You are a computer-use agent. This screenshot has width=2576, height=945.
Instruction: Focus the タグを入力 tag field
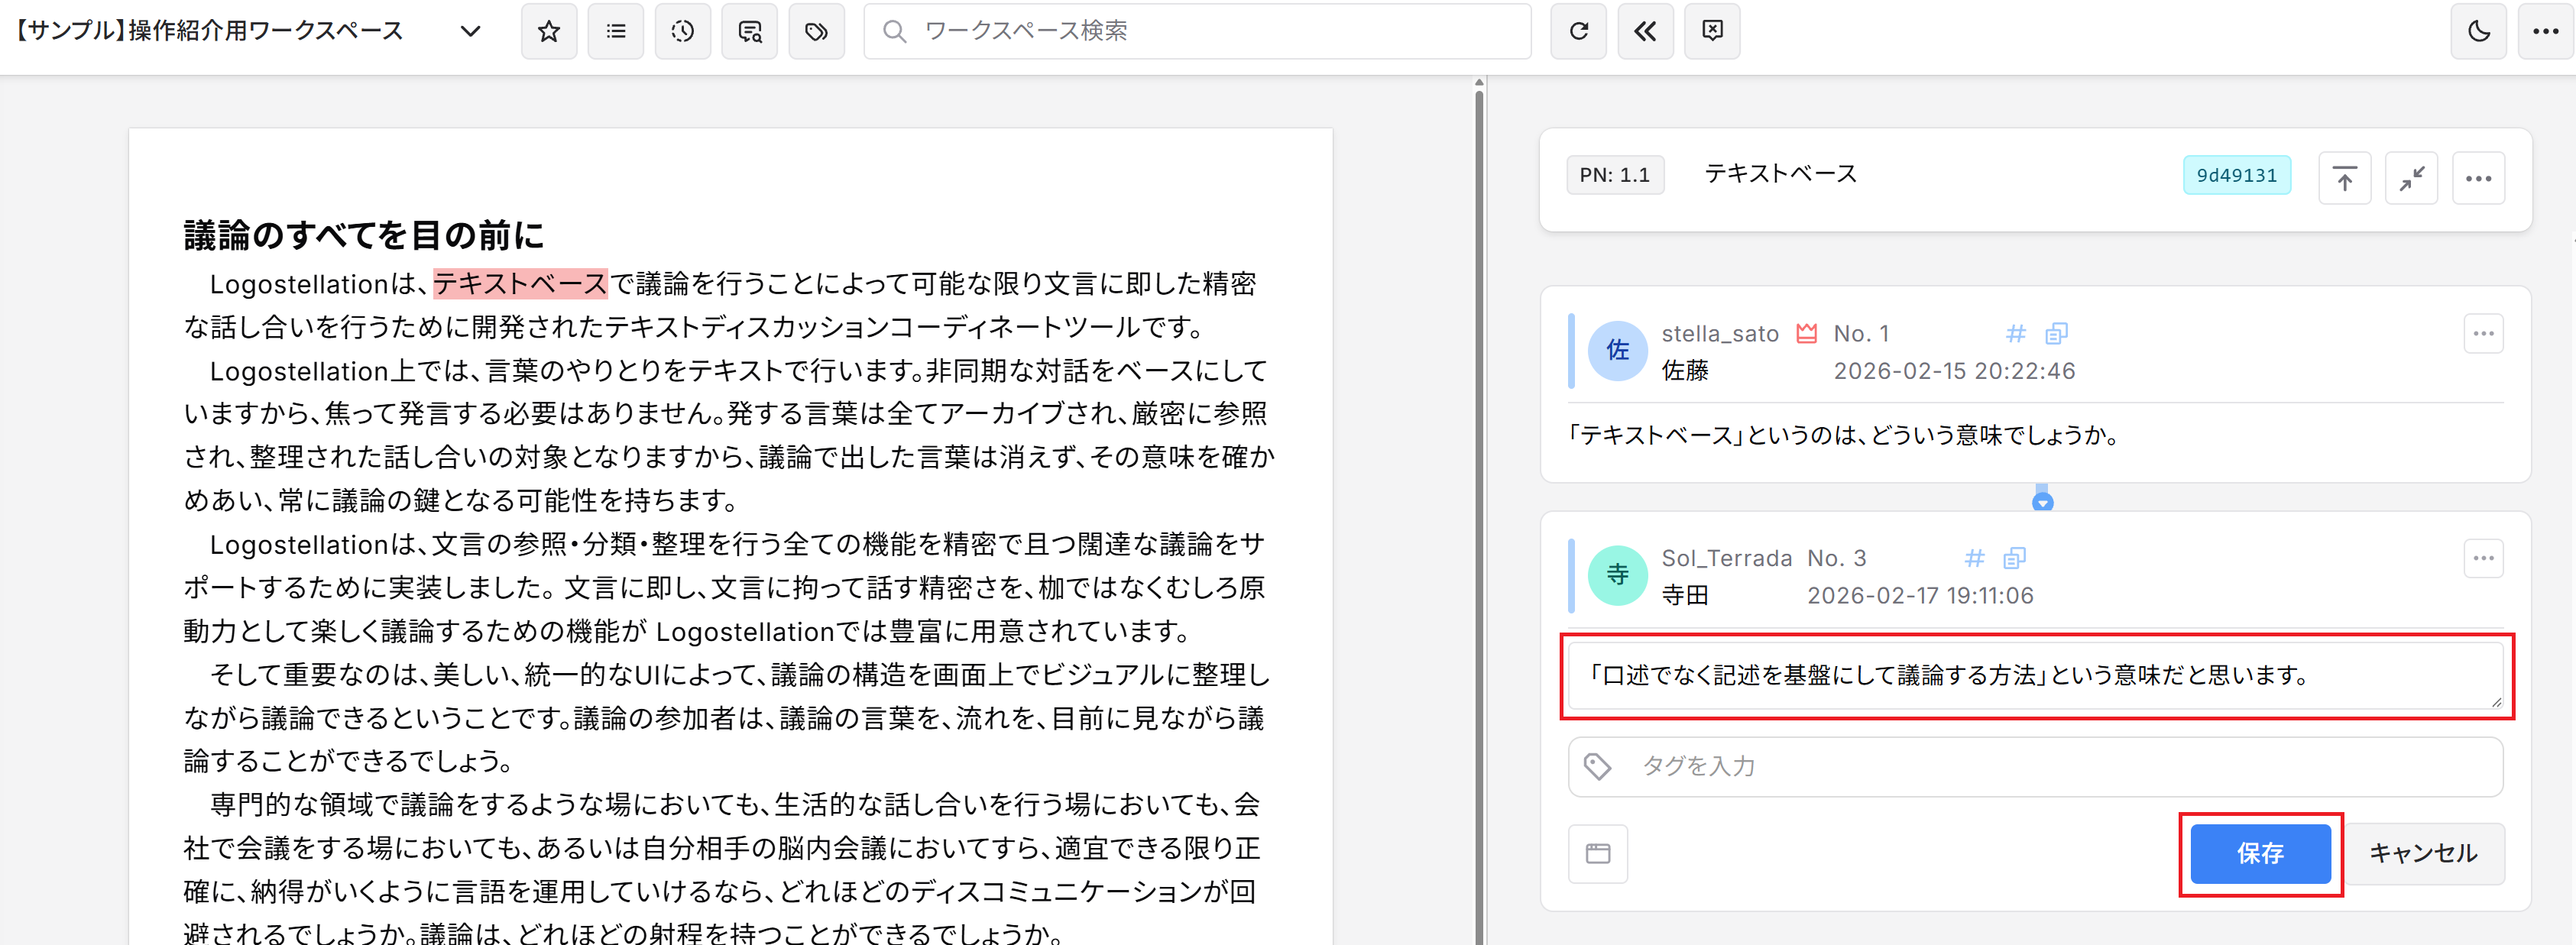click(2036, 767)
